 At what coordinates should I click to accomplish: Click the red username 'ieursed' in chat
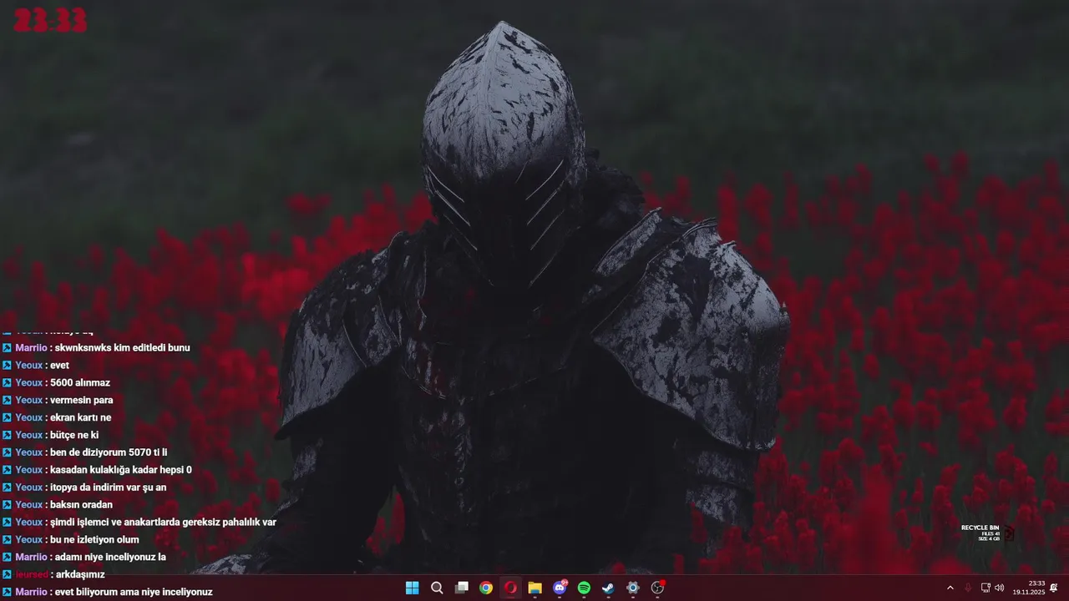tap(32, 574)
